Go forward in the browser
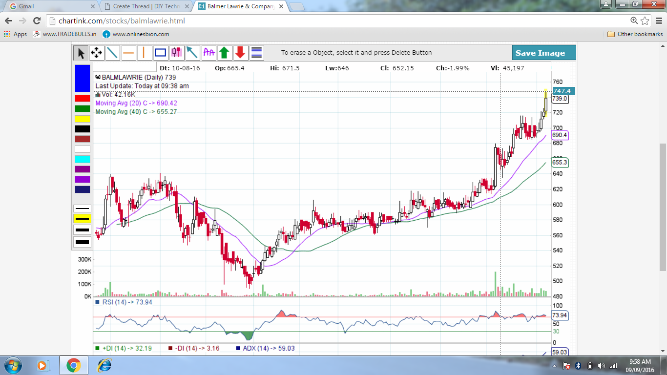Image resolution: width=667 pixels, height=375 pixels. click(x=22, y=21)
